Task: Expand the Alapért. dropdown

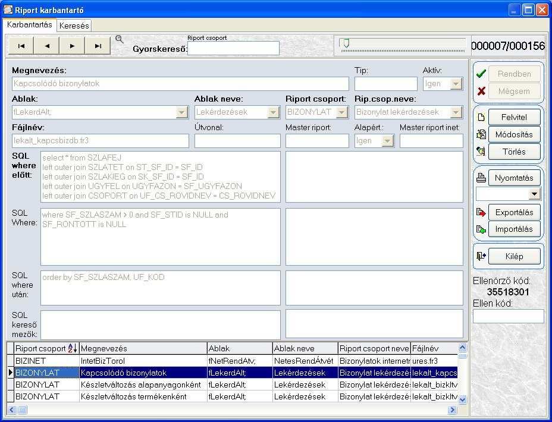Action: (388, 141)
